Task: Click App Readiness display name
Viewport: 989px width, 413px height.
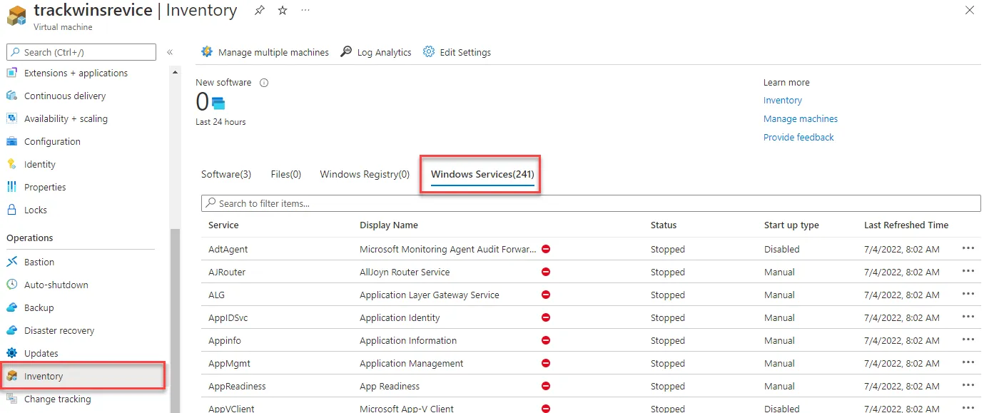Action: 390,386
